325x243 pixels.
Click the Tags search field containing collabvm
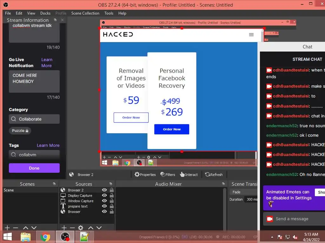[34, 155]
